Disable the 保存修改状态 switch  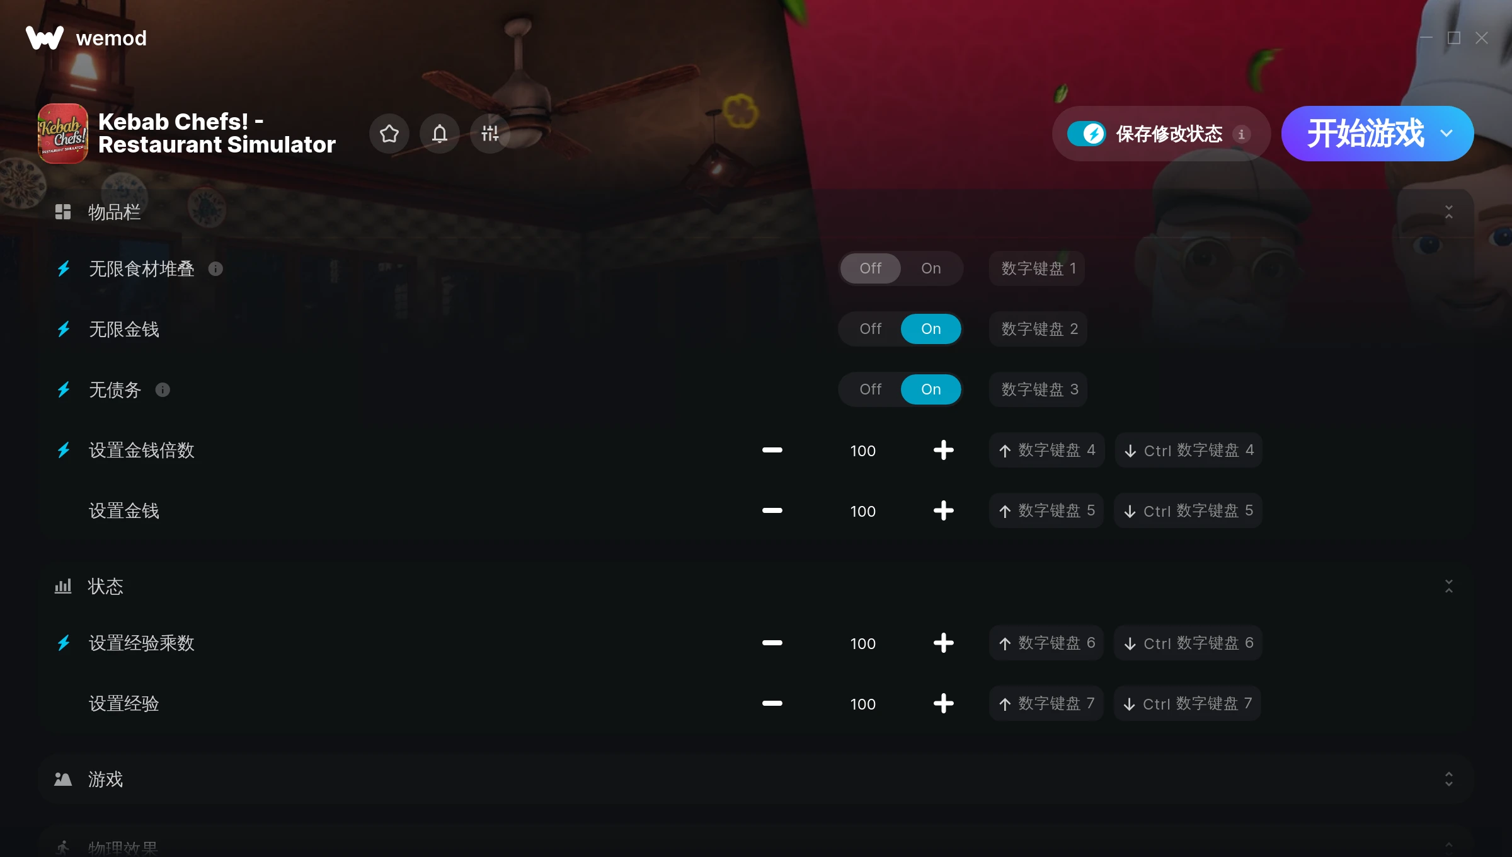coord(1086,134)
